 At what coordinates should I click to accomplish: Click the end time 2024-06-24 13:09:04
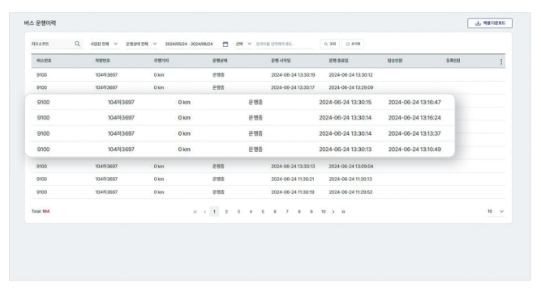pos(351,167)
